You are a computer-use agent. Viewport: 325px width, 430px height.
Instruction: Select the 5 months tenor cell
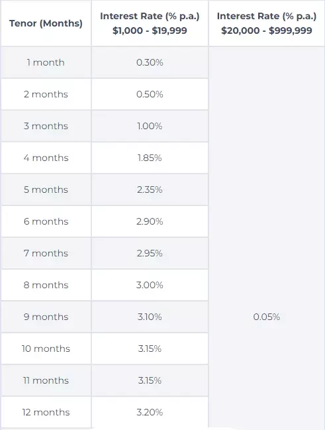[46, 189]
